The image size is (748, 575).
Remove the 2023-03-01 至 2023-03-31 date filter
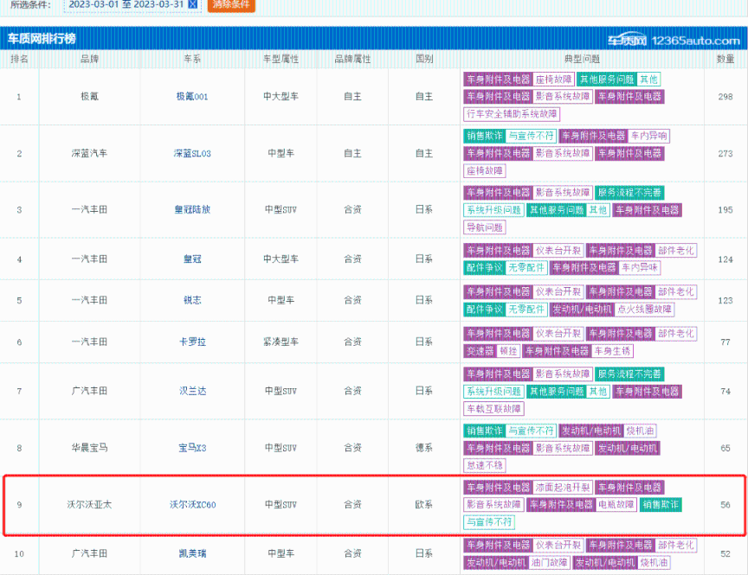pos(193,4)
